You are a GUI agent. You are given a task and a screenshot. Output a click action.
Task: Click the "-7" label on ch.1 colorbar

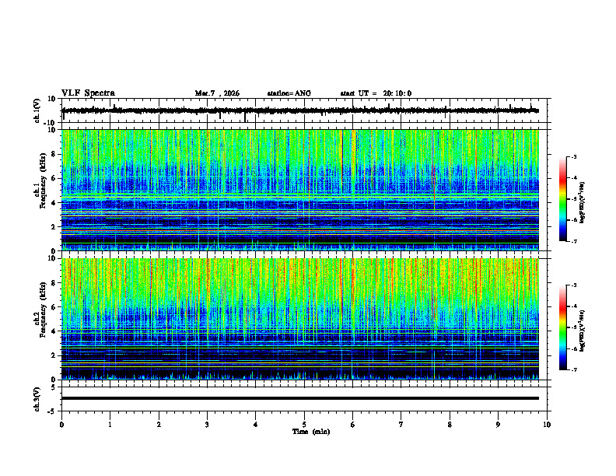(x=574, y=241)
